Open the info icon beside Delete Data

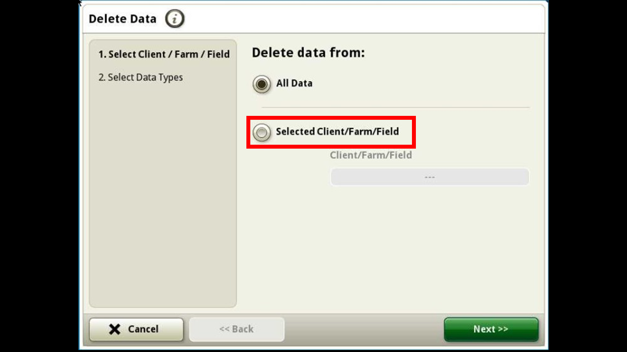pos(174,19)
